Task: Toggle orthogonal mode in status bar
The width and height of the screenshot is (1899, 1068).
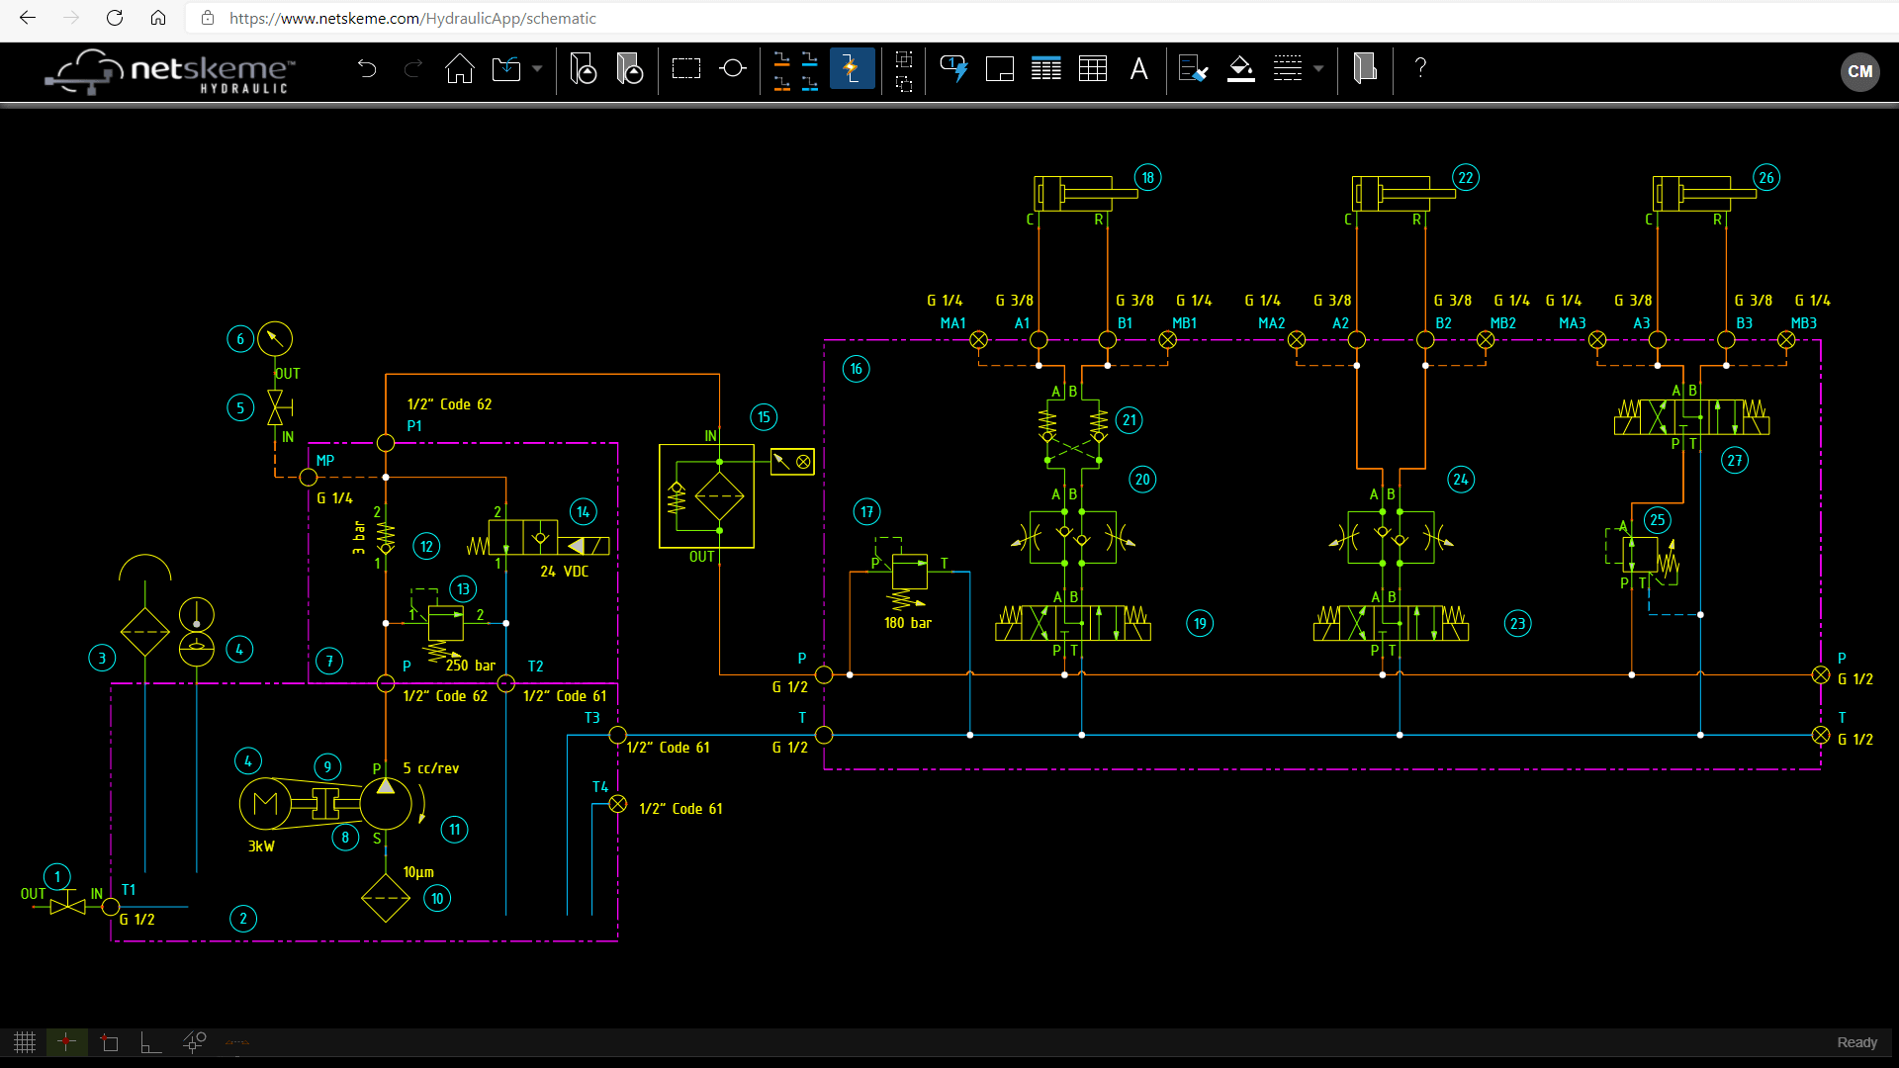Action: pos(150,1042)
